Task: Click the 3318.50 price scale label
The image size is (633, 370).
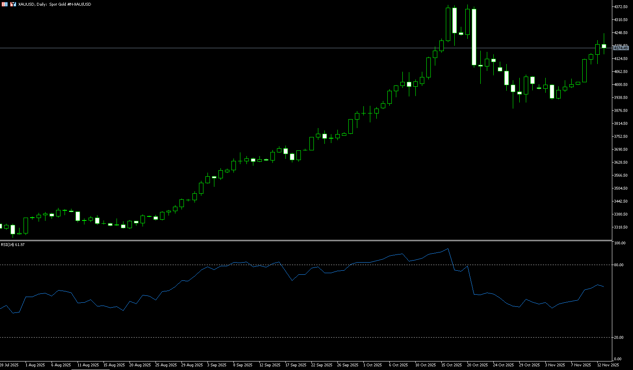Action: pos(621,227)
